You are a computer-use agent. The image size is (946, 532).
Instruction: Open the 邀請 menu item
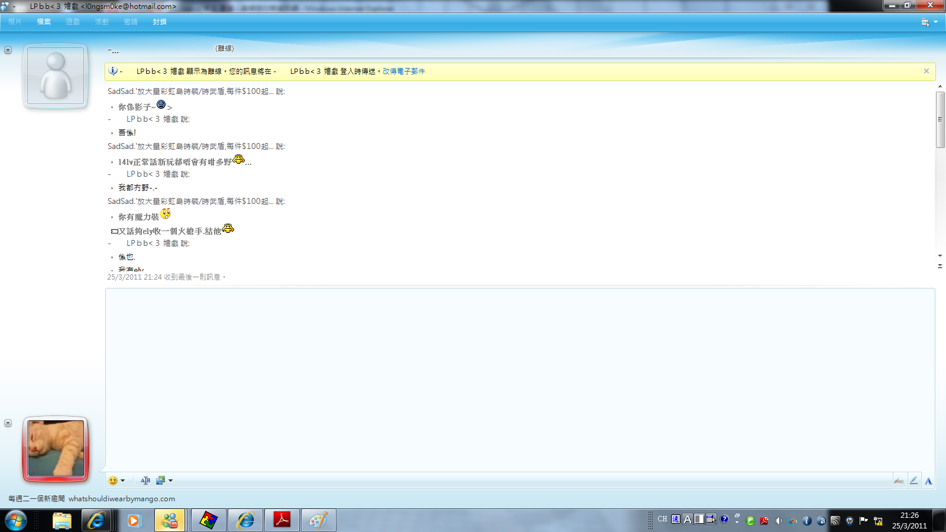tap(131, 22)
